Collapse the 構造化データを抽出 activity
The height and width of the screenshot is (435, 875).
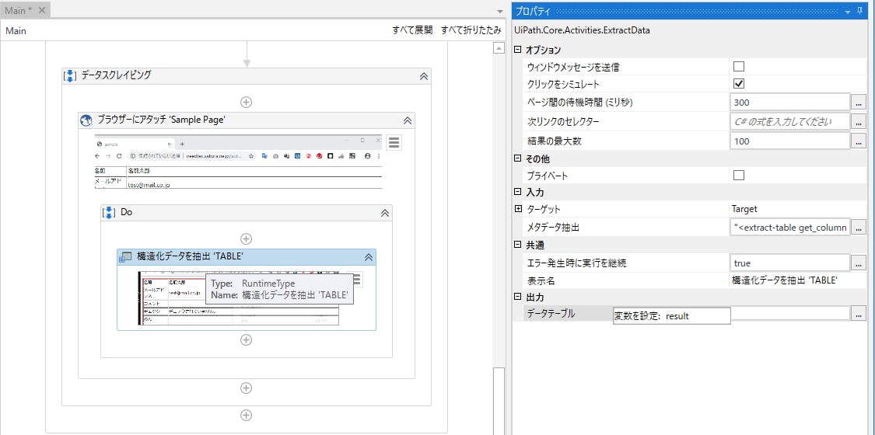[x=369, y=257]
